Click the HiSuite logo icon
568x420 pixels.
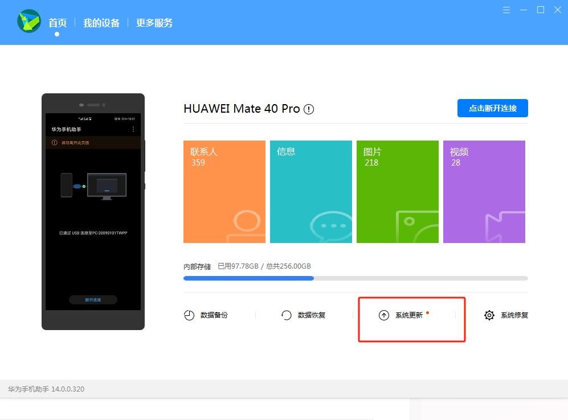tap(29, 21)
